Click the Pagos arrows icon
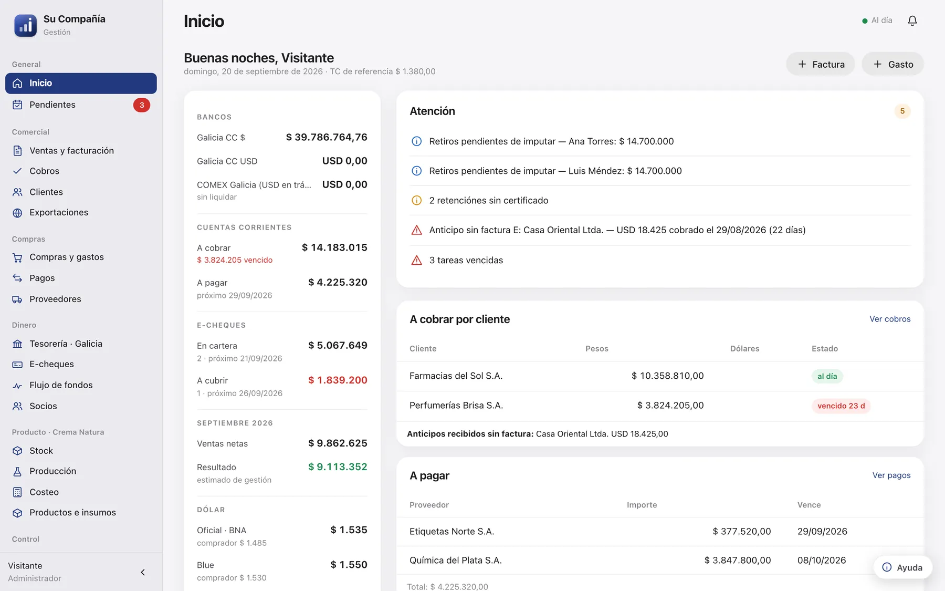945x591 pixels. tap(17, 278)
